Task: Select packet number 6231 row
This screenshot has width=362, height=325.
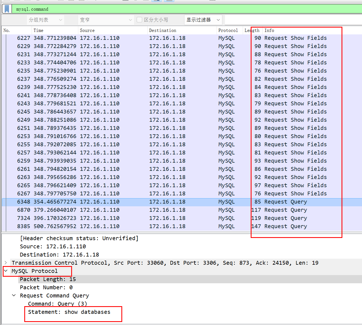Action: (182, 54)
